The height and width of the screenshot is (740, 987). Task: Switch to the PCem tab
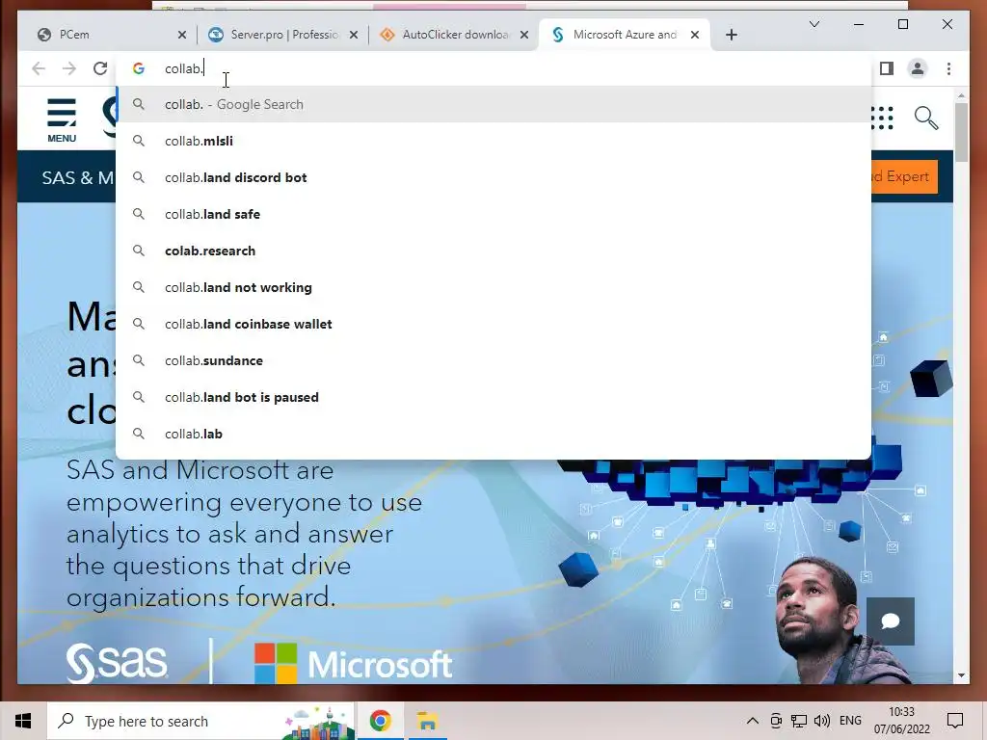[x=107, y=35]
